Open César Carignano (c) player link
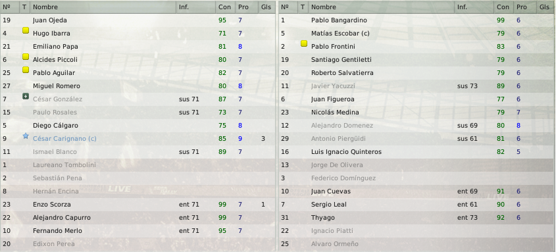This screenshot has height=252, width=556. point(64,139)
